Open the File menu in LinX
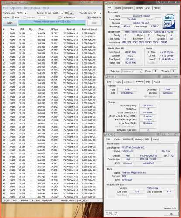This screenshot has height=218, width=181. [6, 8]
